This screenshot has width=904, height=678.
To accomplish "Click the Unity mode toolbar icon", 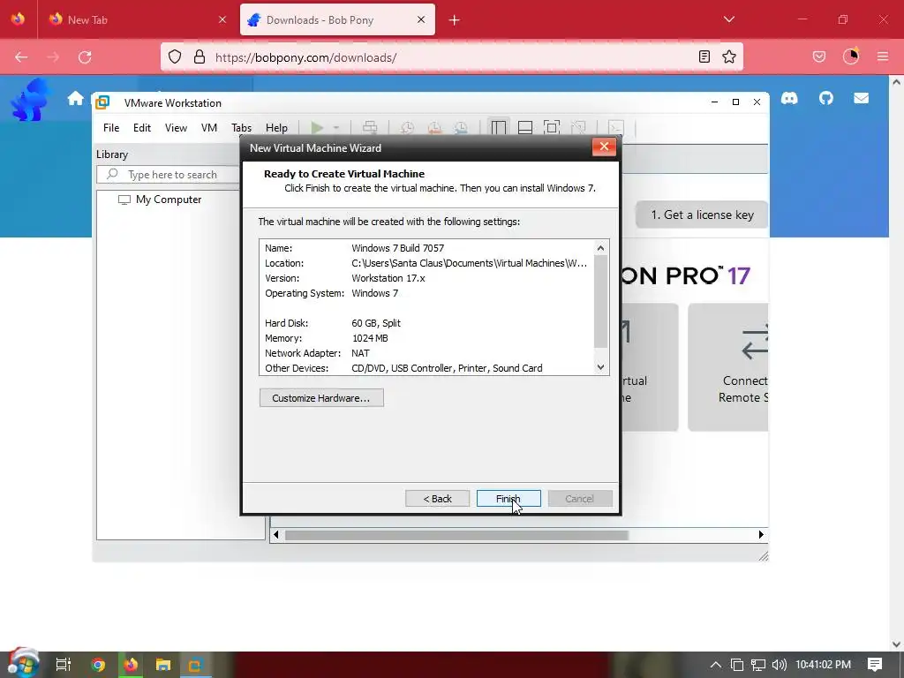I will pos(578,127).
